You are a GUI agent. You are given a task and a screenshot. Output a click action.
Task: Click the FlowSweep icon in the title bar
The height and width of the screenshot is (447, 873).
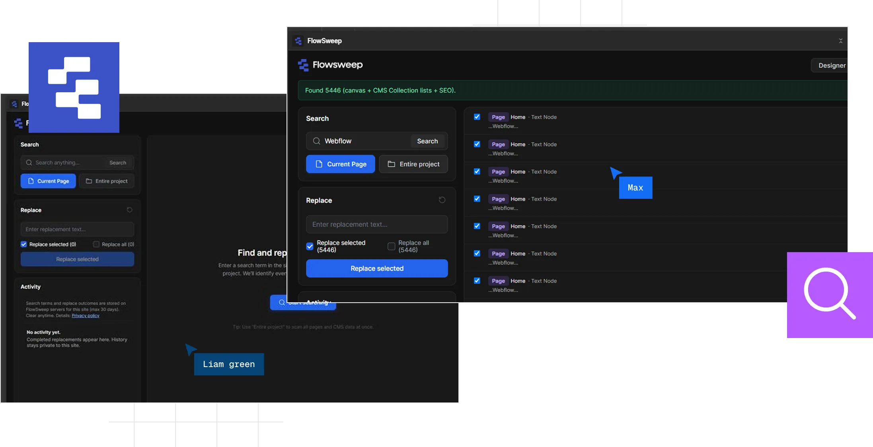pyautogui.click(x=298, y=41)
